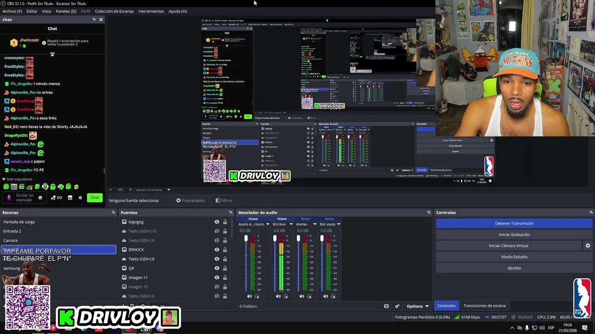
Task: Unlock the logogog source
Action: [x=225, y=222]
